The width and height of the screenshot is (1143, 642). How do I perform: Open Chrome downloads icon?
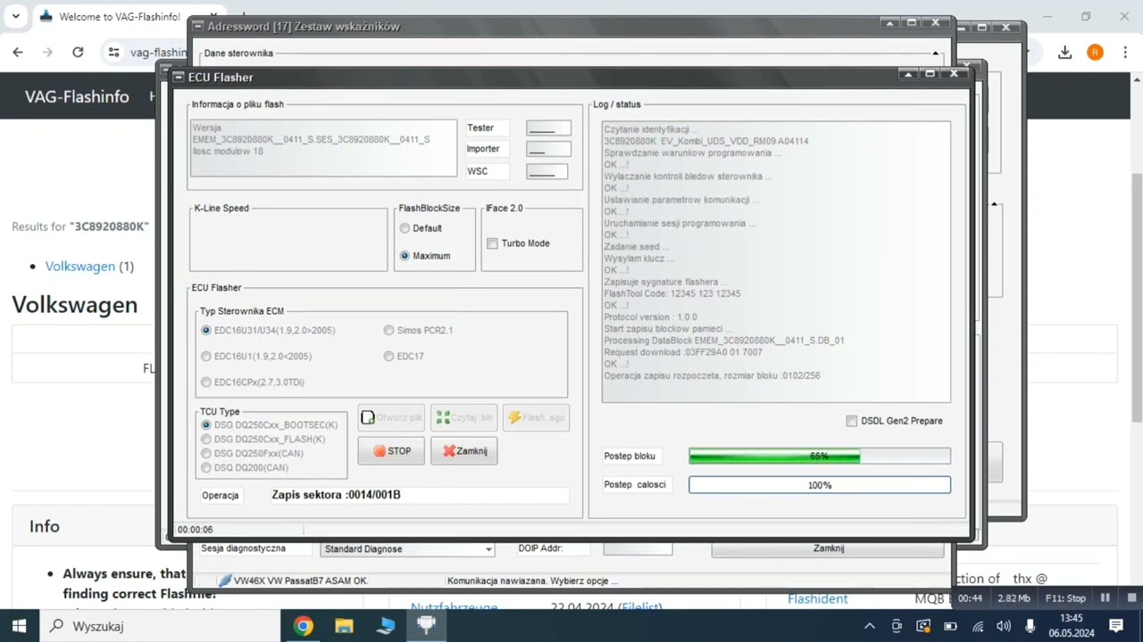click(x=1064, y=53)
